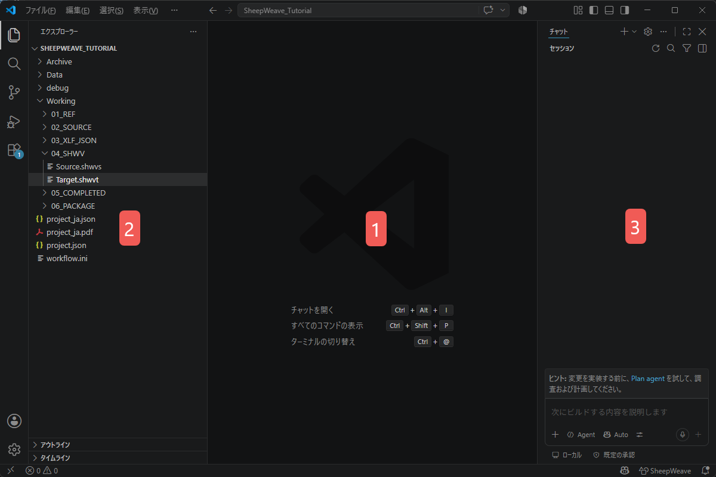Toggle the bottom panel
The height and width of the screenshot is (477, 716).
pyautogui.click(x=609, y=10)
